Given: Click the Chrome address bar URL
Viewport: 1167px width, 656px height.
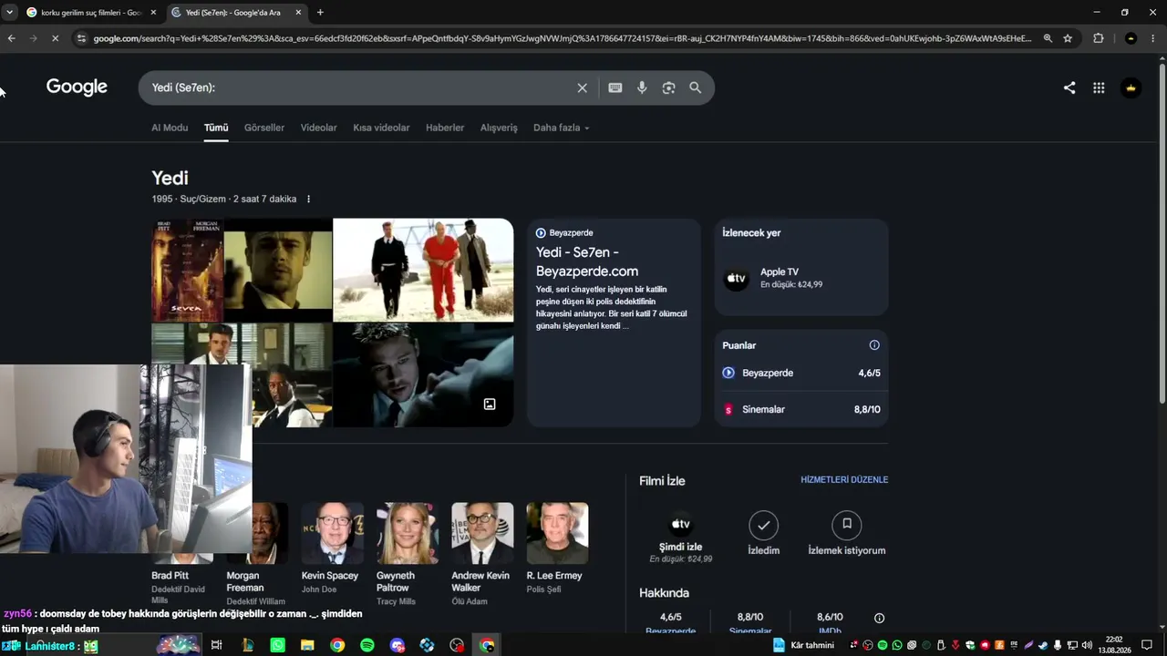Looking at the screenshot, I should [x=562, y=38].
